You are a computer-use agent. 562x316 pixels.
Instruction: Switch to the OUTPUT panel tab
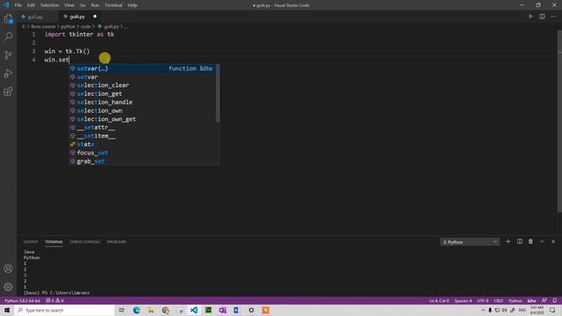pos(31,242)
